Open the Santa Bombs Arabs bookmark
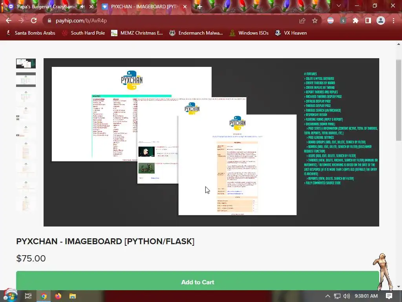This screenshot has width=402, height=302. coord(31,33)
